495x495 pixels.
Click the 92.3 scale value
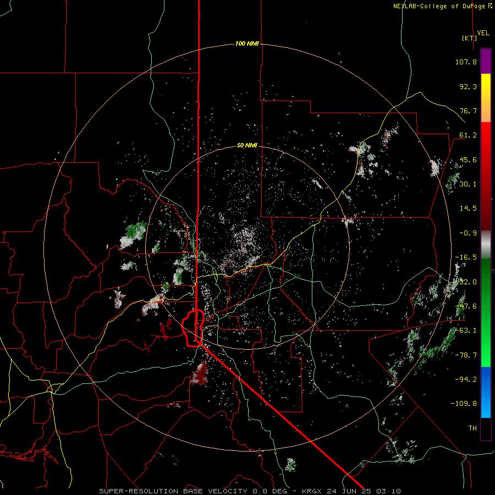tap(468, 86)
